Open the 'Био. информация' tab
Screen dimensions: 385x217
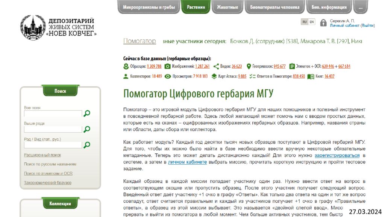coord(329,7)
